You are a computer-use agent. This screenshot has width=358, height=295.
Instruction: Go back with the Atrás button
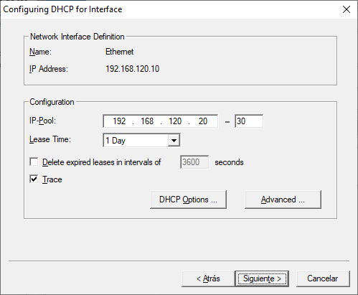(x=208, y=278)
